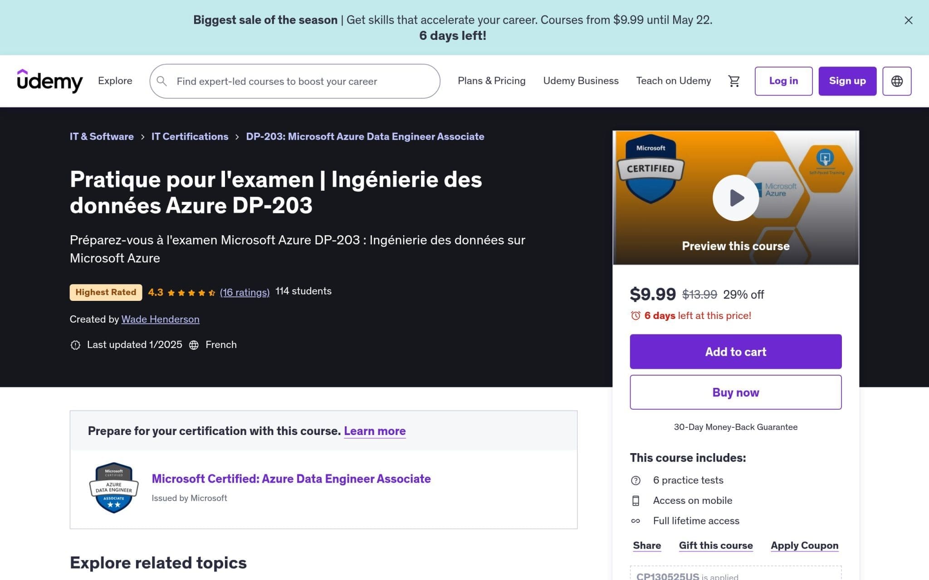
Task: Open Teach on Udemy
Action: (x=673, y=81)
